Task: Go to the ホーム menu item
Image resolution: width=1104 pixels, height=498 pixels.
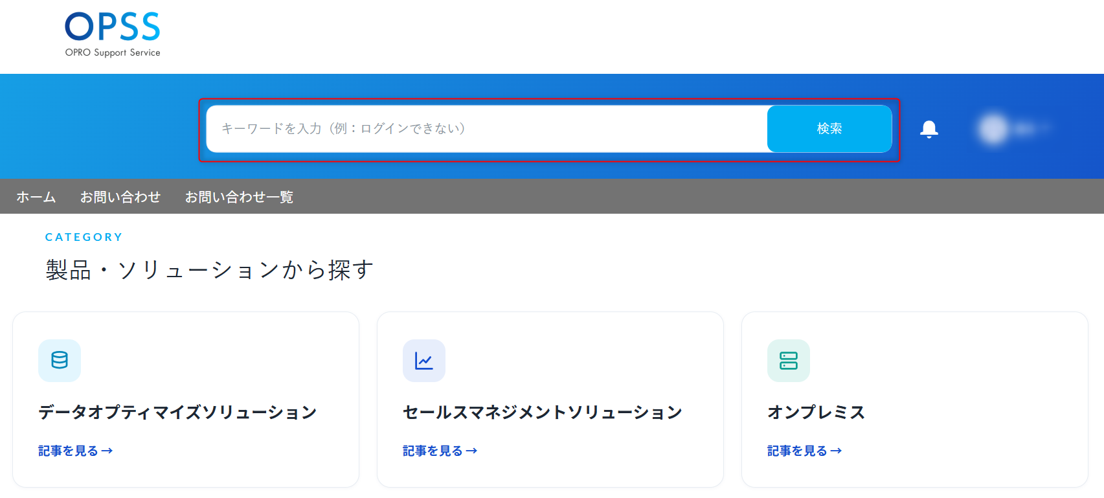Action: tap(36, 197)
